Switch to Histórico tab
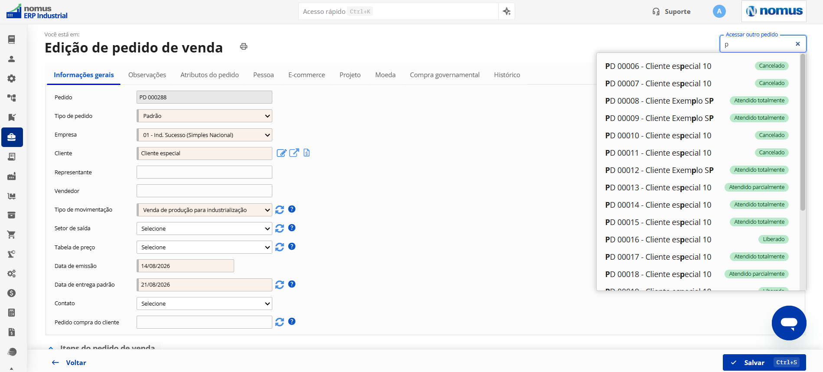Viewport: 823px width, 372px height. tap(507, 75)
